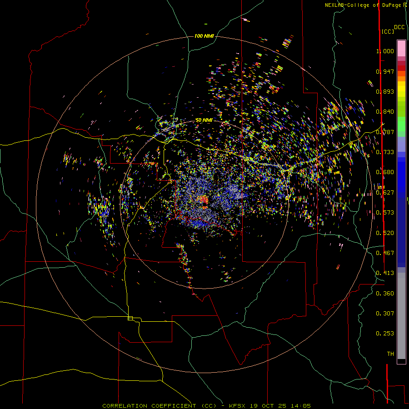Click the DCC label above the color bar
Screen dimensions: 409x409
pos(399,27)
